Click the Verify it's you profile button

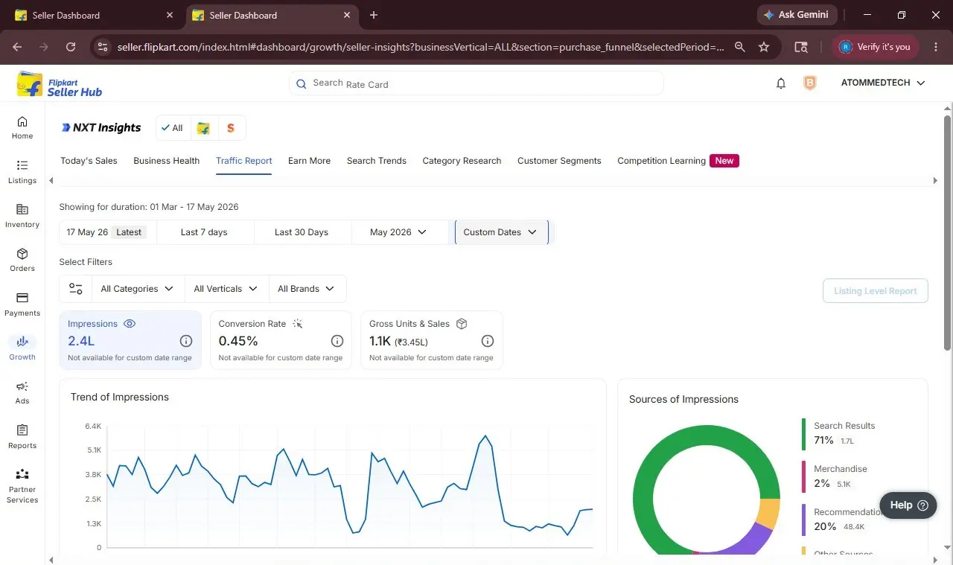click(876, 47)
